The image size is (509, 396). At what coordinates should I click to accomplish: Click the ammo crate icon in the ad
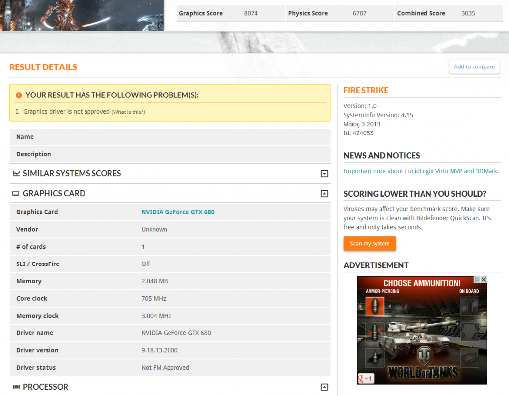coord(469,357)
